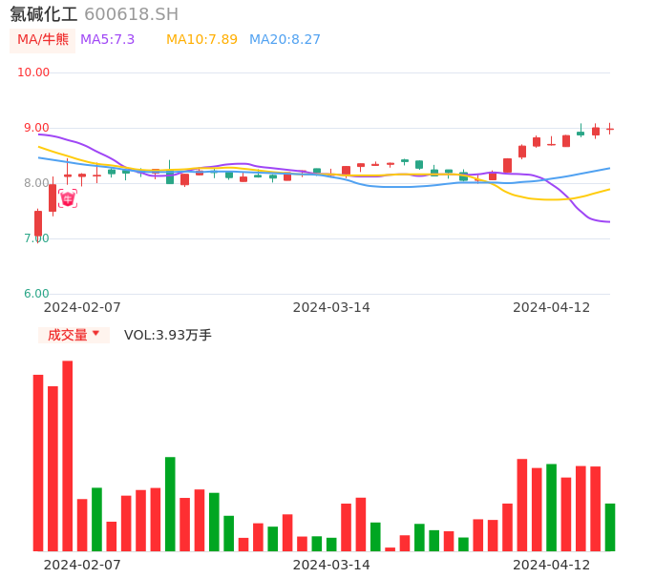Viewport: 655px width, 578px height.
Task: Click the stock code 600618.SH
Action: click(x=131, y=14)
